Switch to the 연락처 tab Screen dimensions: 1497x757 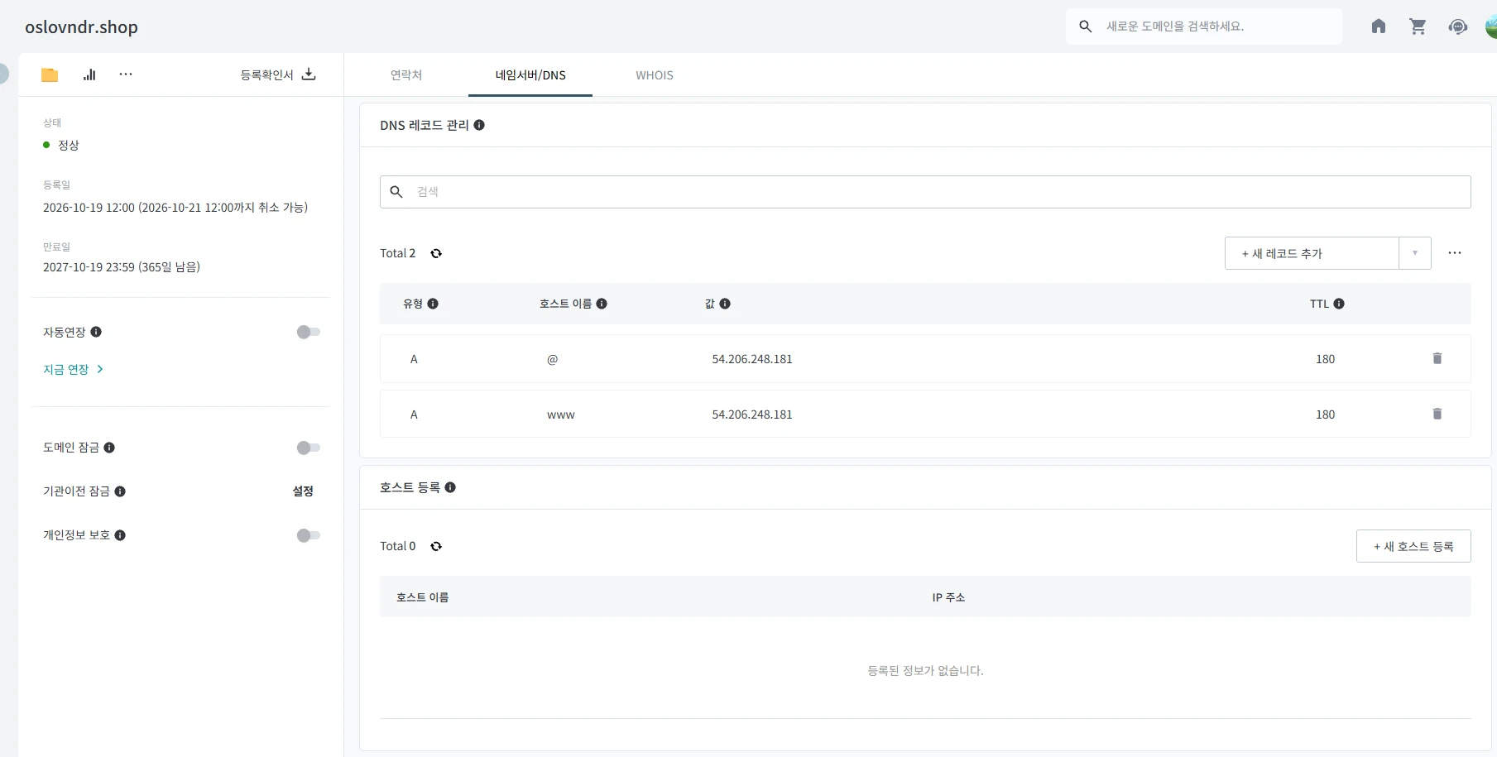point(406,75)
